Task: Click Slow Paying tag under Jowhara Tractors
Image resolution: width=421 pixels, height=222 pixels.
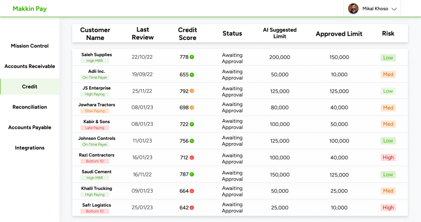Action: [95, 111]
